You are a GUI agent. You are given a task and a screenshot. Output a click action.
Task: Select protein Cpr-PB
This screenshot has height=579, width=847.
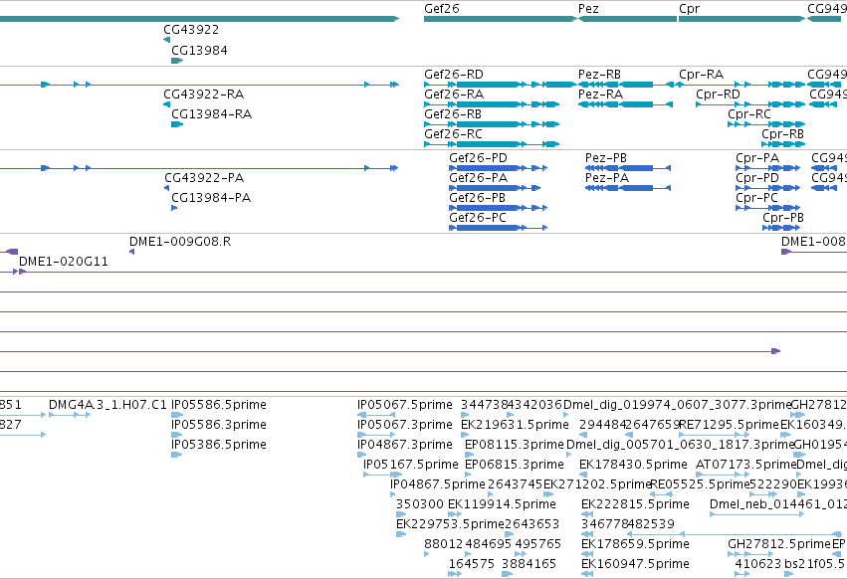pyautogui.click(x=781, y=228)
